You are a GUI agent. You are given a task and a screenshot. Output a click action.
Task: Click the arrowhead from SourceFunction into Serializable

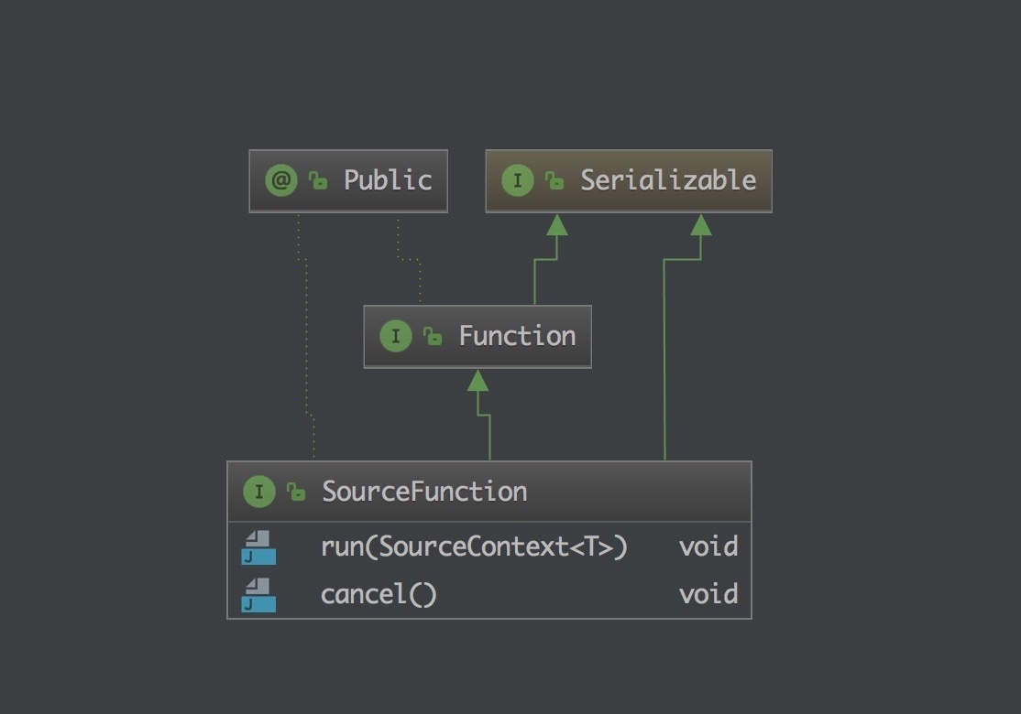click(x=700, y=225)
